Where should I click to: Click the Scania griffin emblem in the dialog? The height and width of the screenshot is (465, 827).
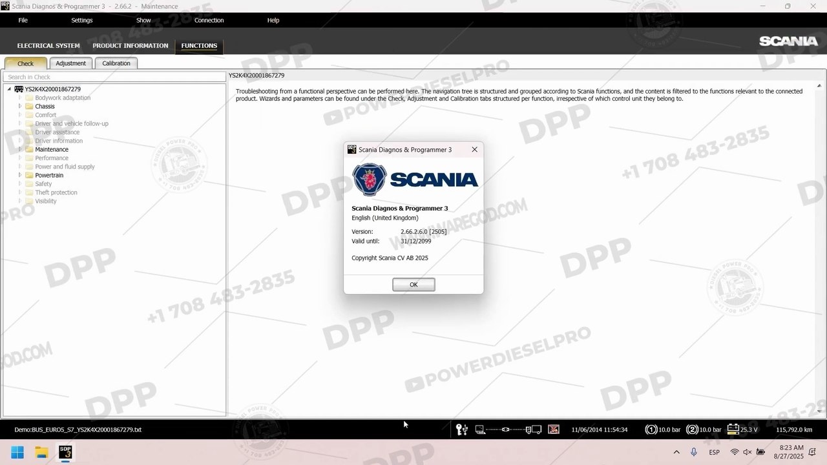point(370,180)
